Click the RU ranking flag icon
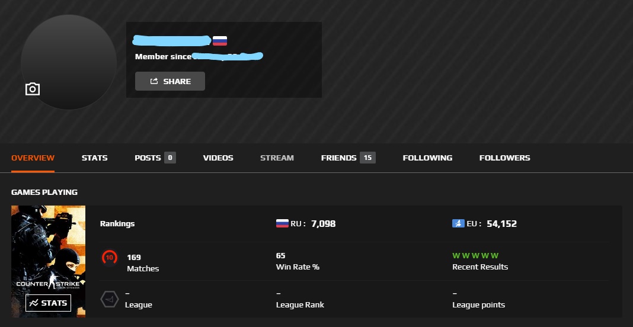This screenshot has width=633, height=327. pos(282,223)
